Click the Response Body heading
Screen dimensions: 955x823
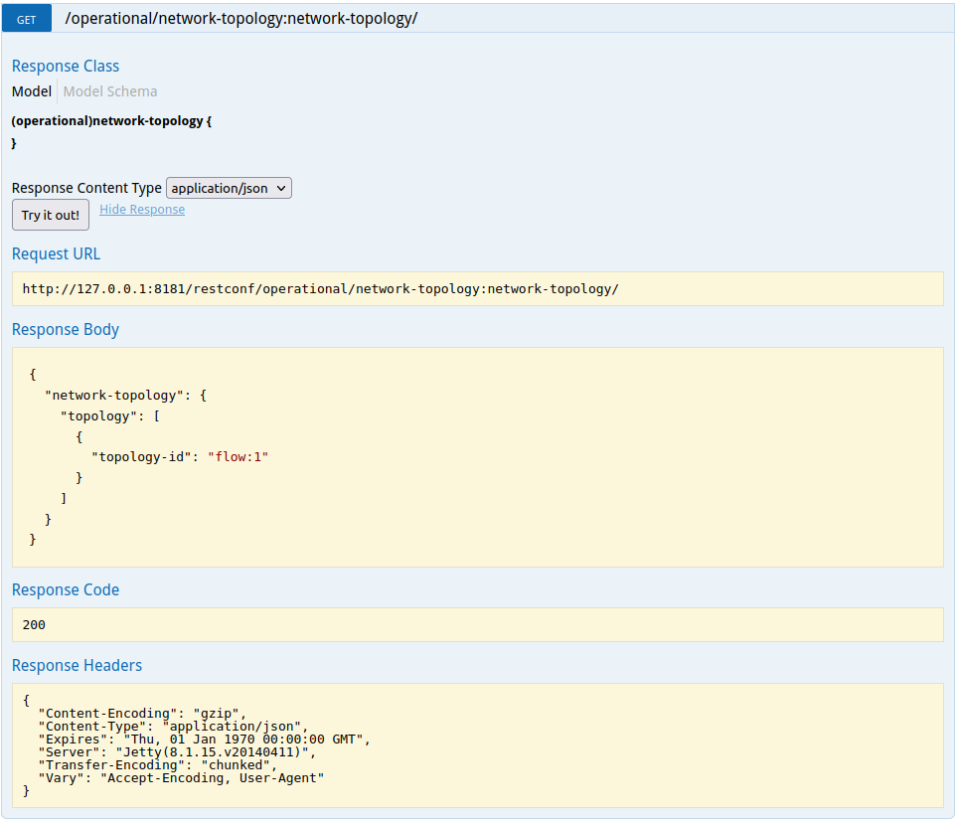(x=66, y=329)
